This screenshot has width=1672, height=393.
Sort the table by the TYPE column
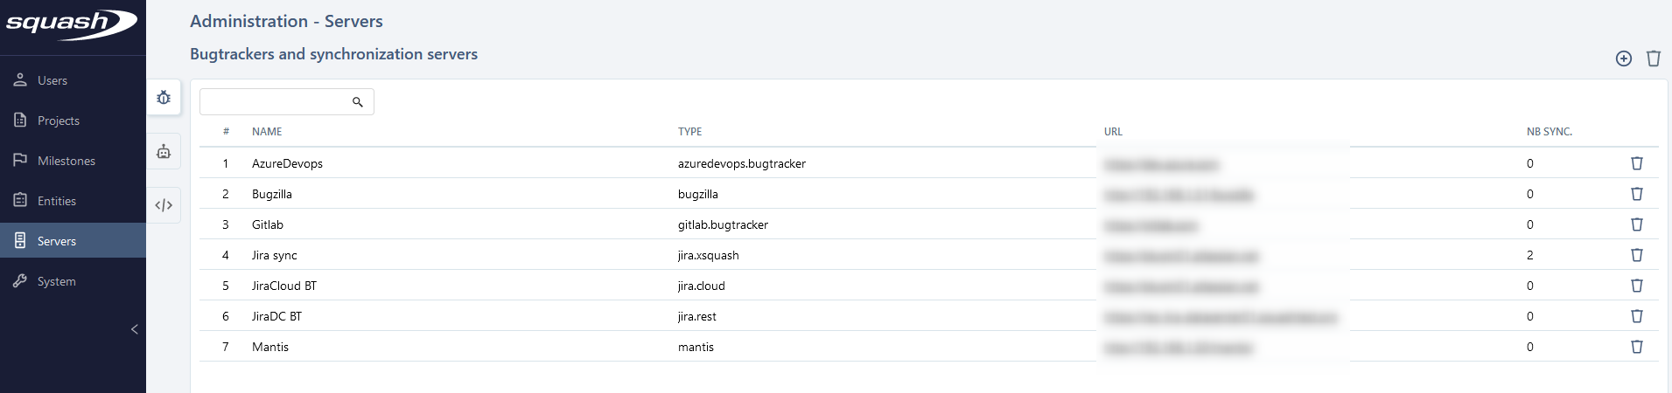tap(689, 132)
